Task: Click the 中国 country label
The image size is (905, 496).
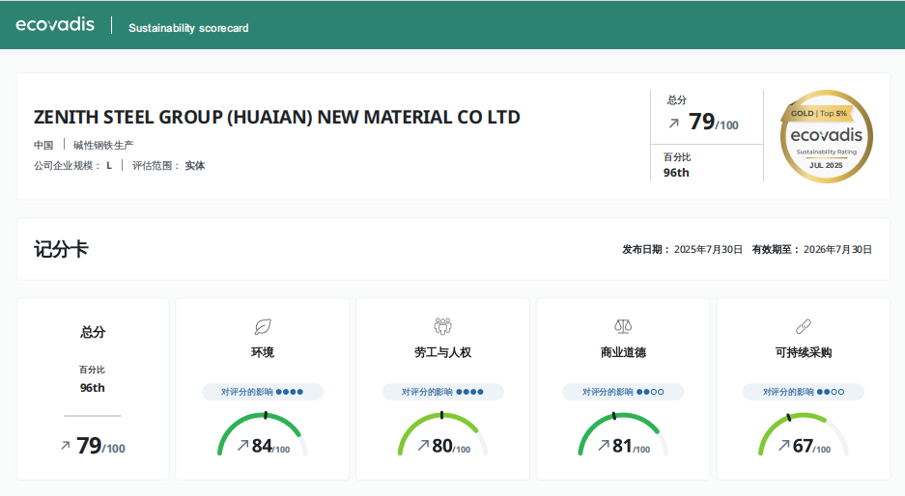Action: pos(43,145)
